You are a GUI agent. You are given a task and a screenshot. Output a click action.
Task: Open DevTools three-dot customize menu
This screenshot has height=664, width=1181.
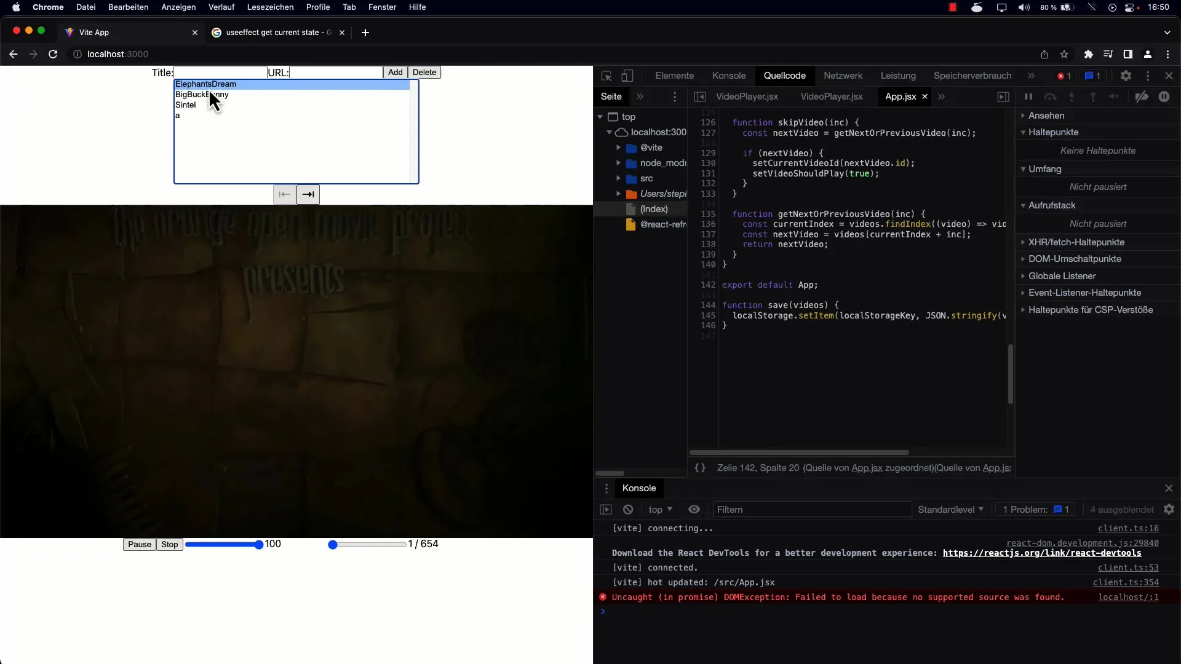(1148, 76)
